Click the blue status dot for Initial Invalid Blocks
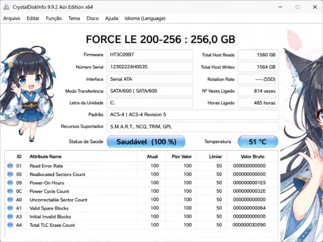This screenshot has height=242, width=323. coord(10,216)
